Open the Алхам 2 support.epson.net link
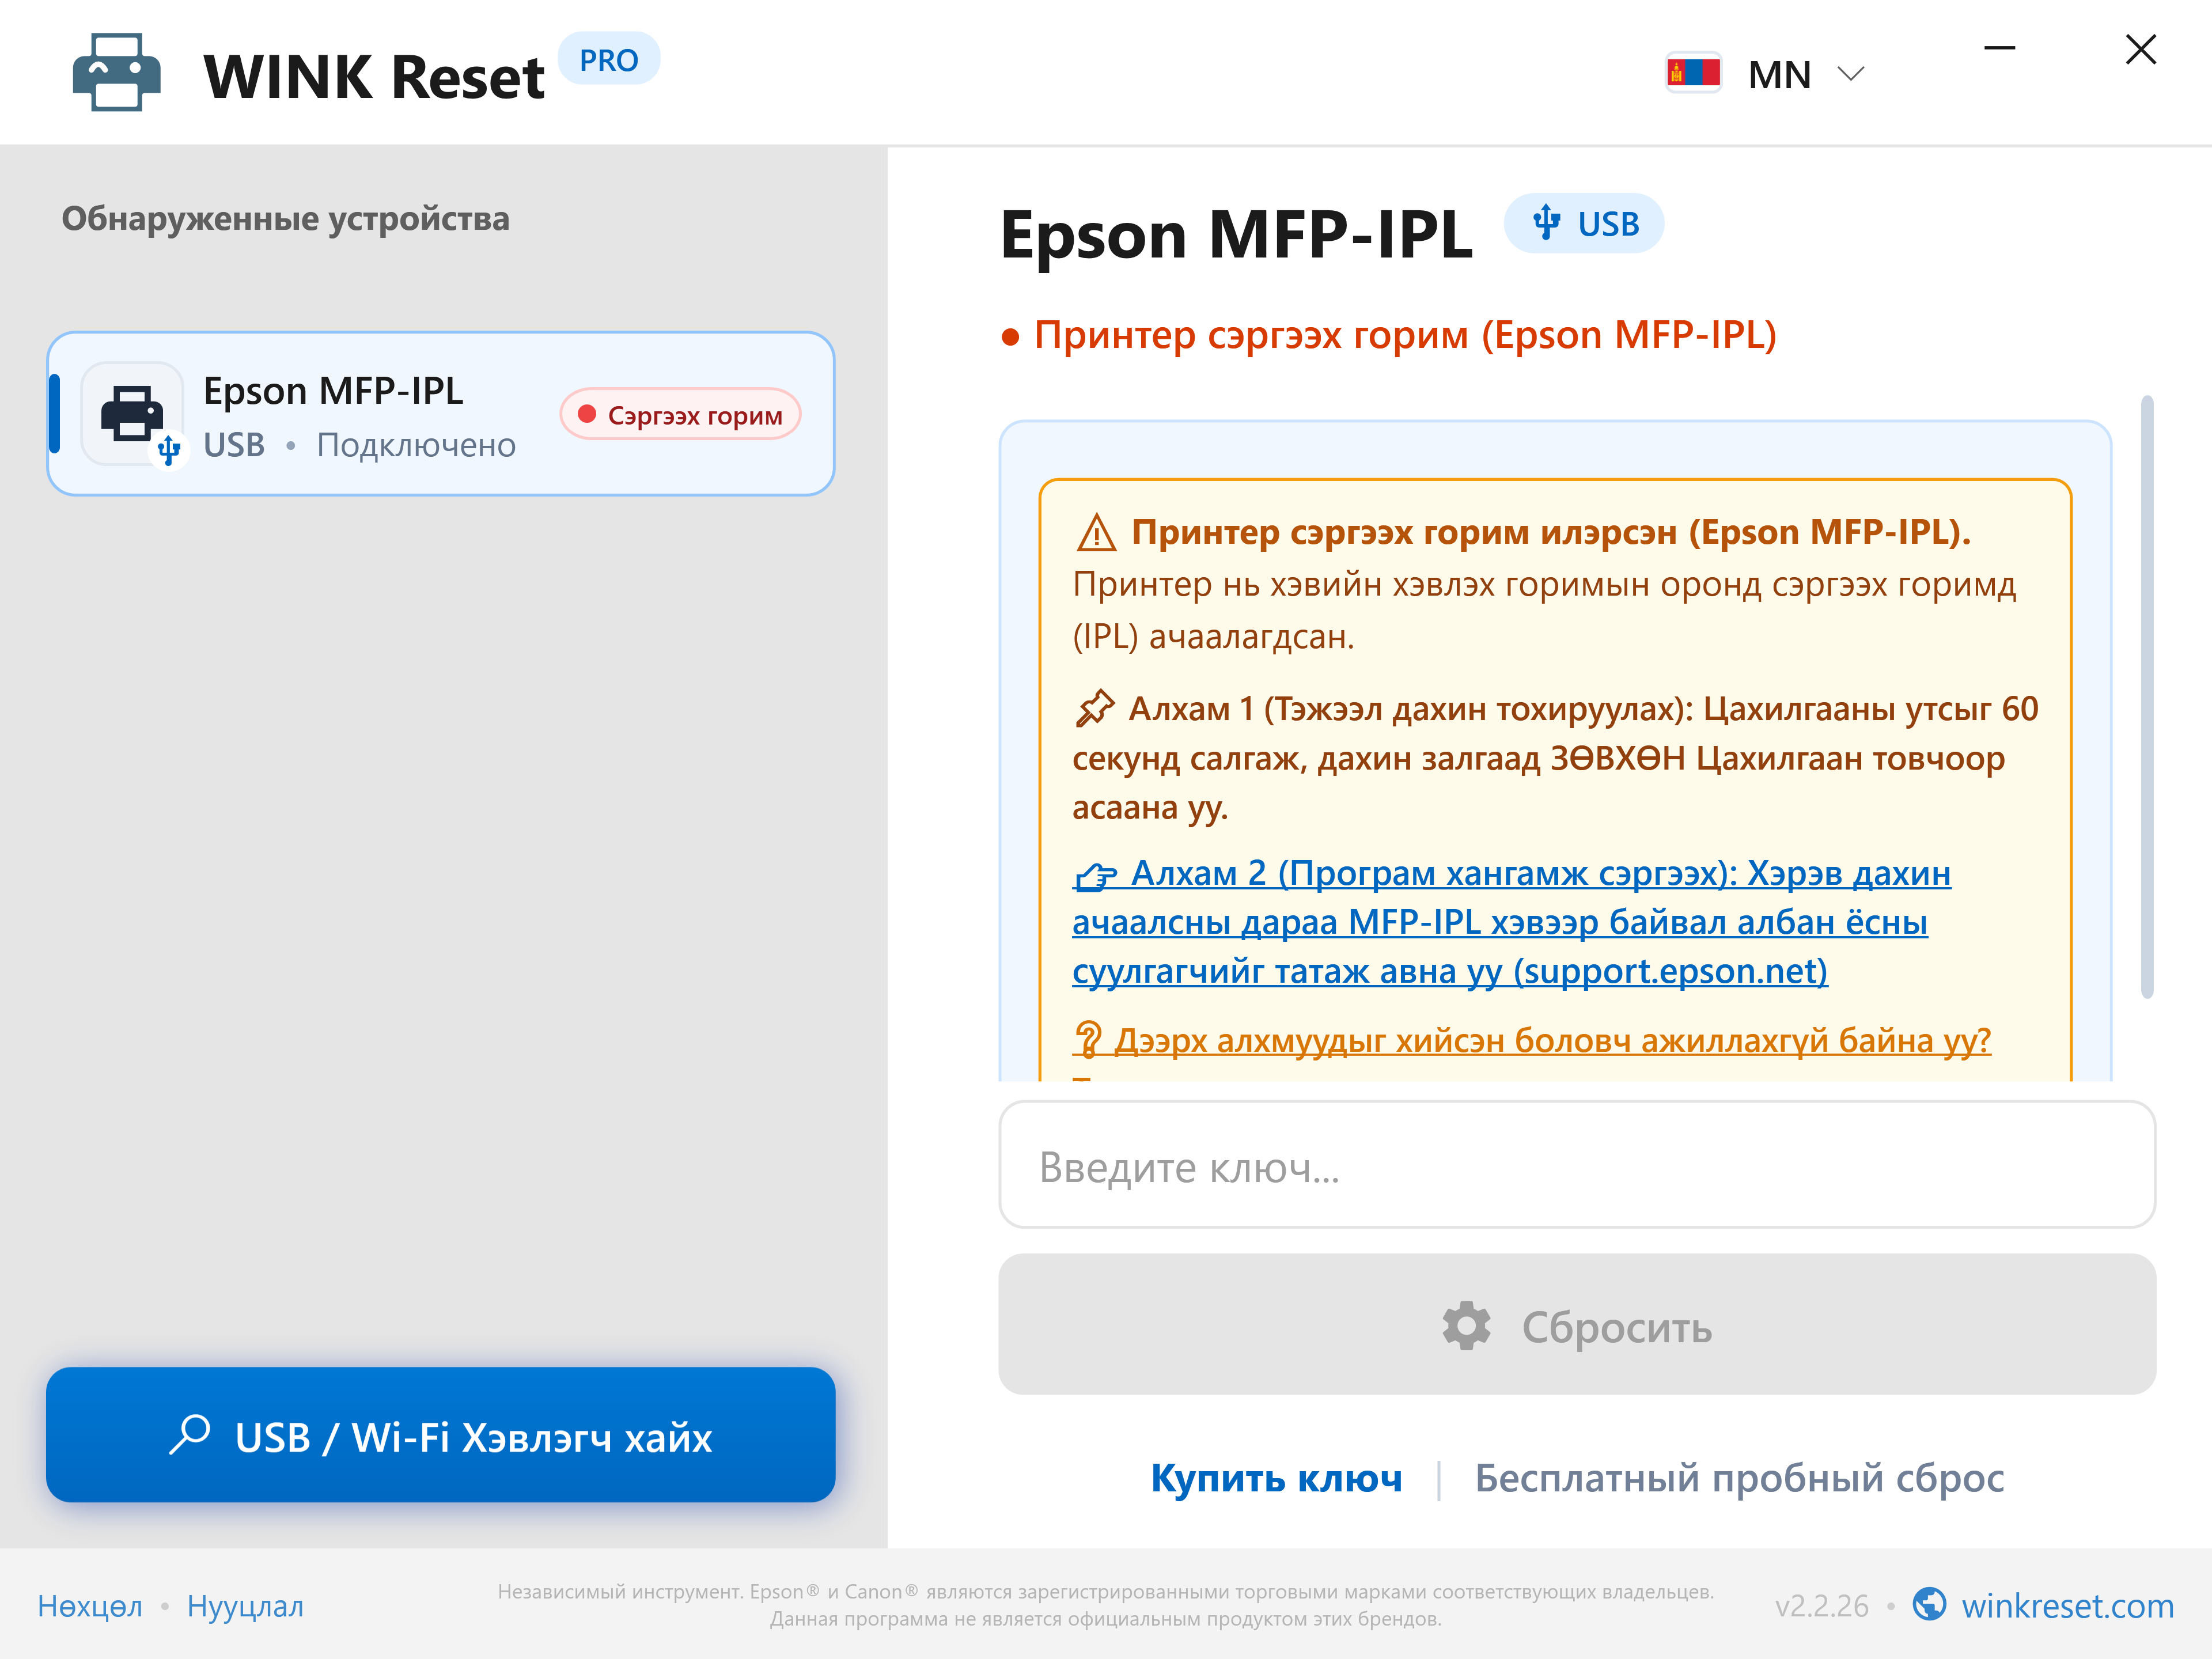Screen dimensions: 2212x1659 click(1511, 922)
